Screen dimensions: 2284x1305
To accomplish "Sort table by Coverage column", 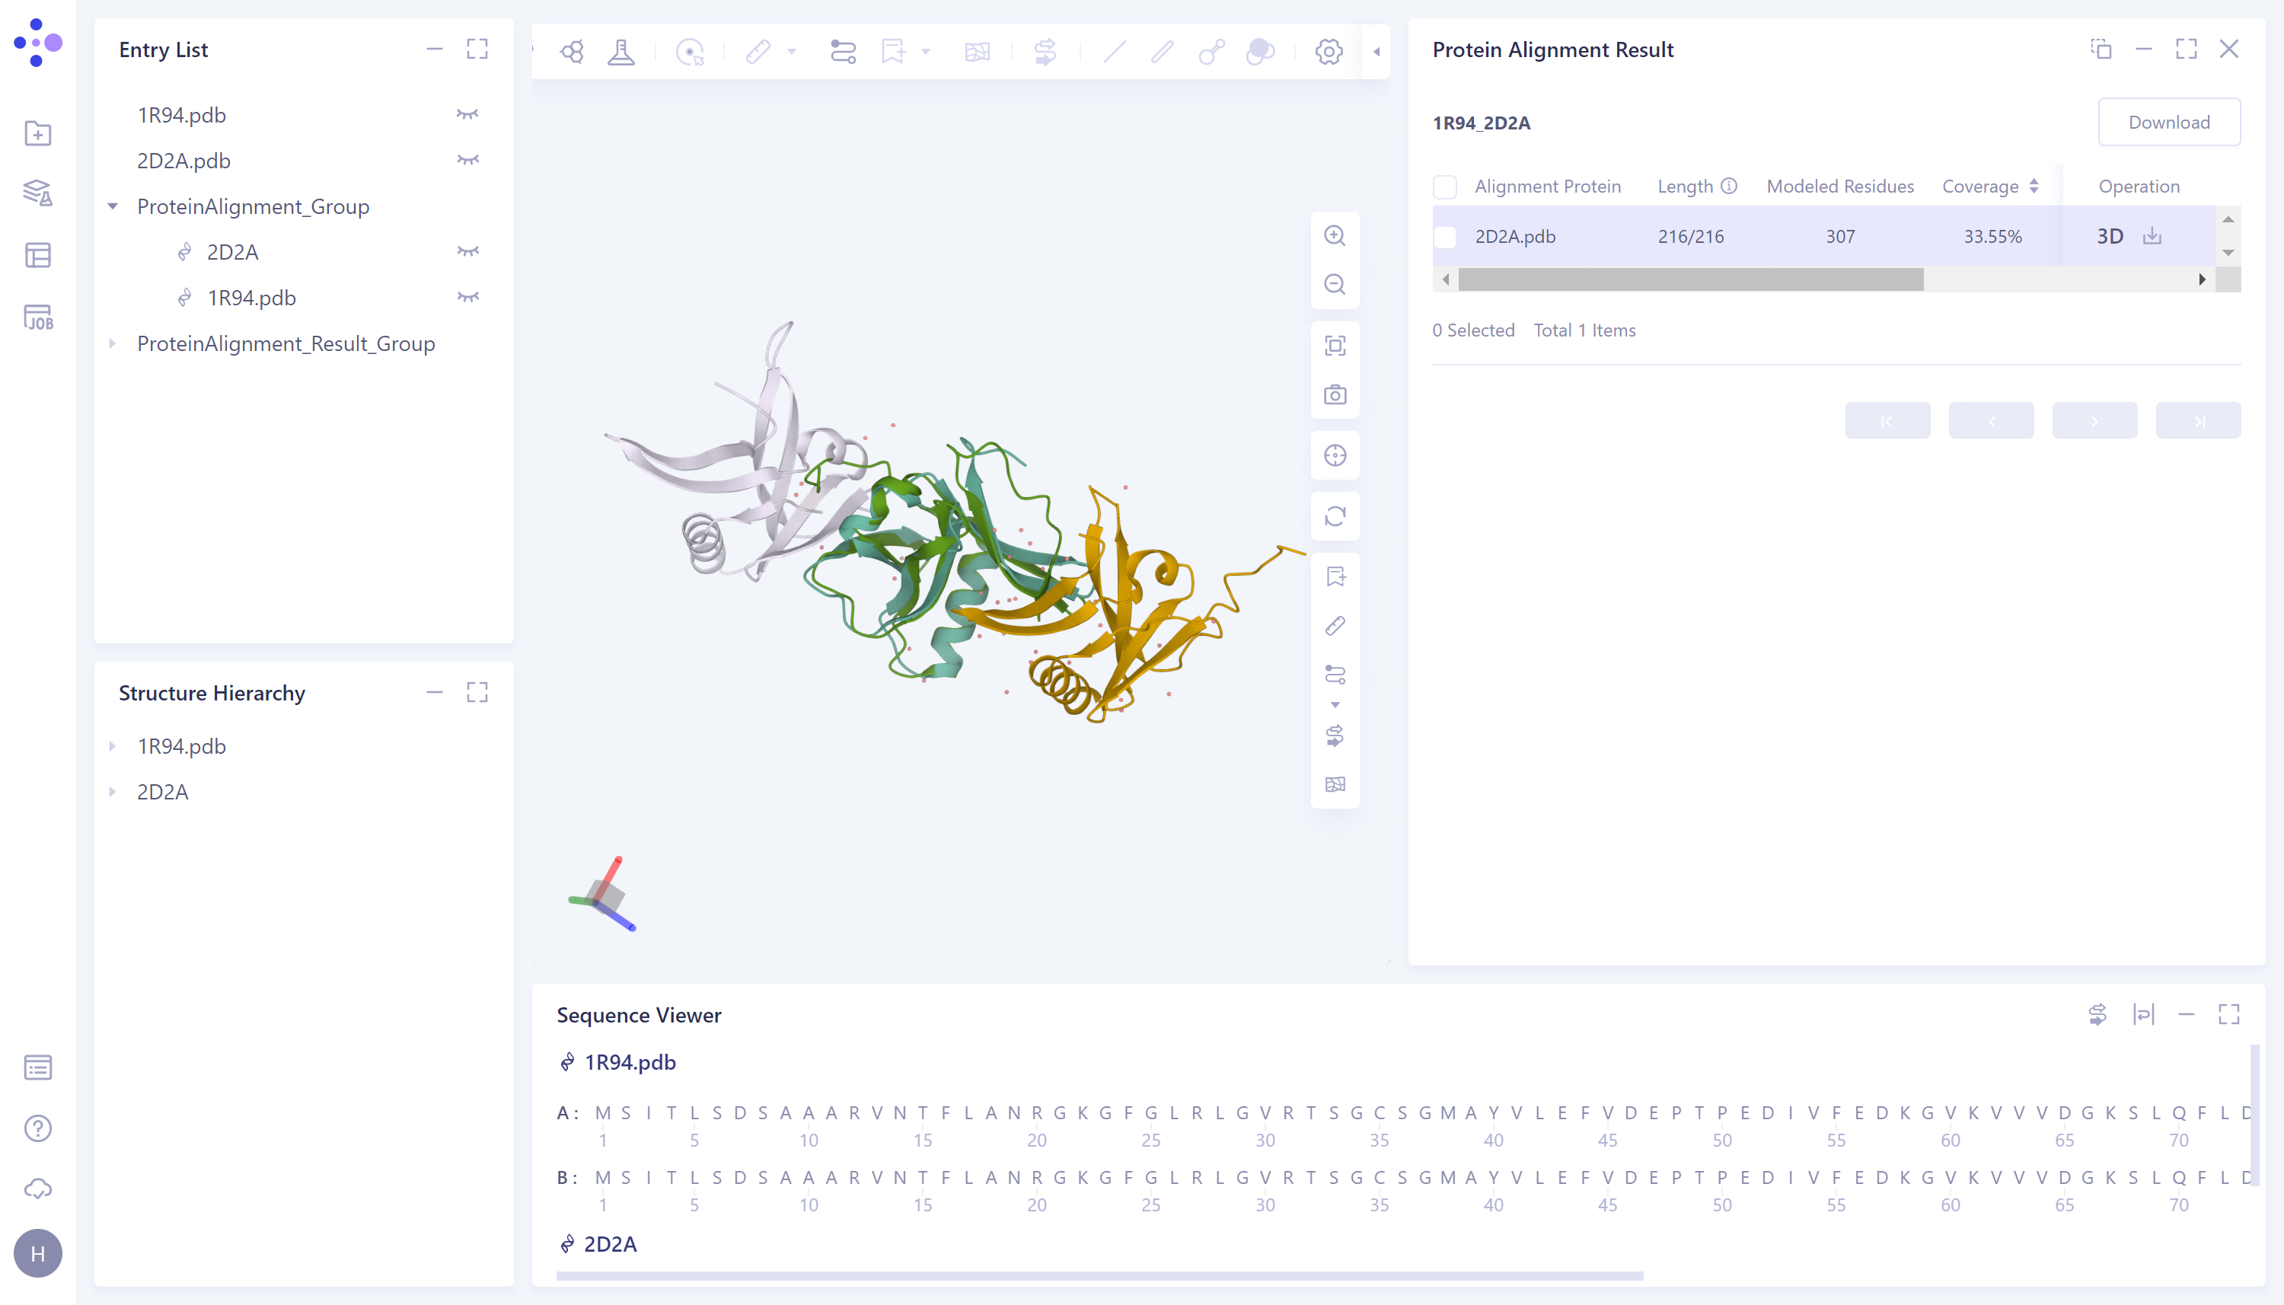I will coord(2033,187).
